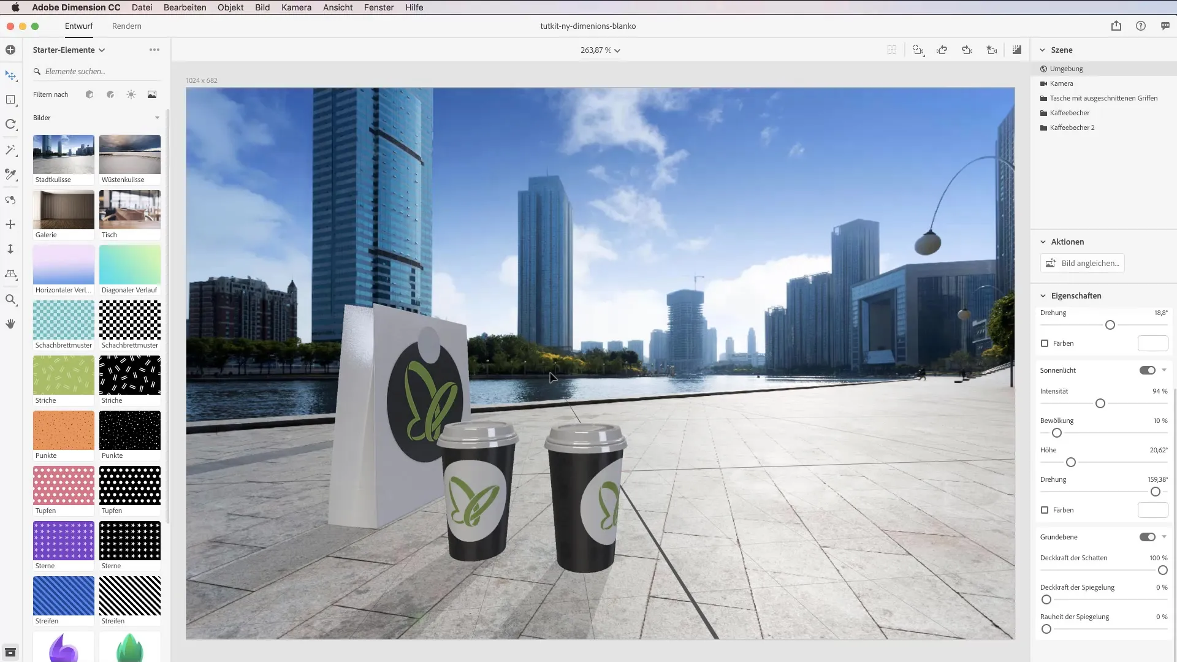Viewport: 1177px width, 662px height.
Task: Select the Horizon tool
Action: [x=10, y=274]
